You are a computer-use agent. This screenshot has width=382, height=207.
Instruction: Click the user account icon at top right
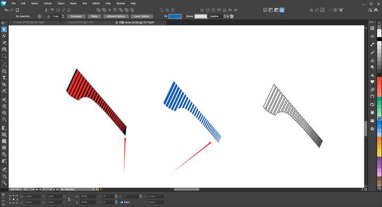376,10
